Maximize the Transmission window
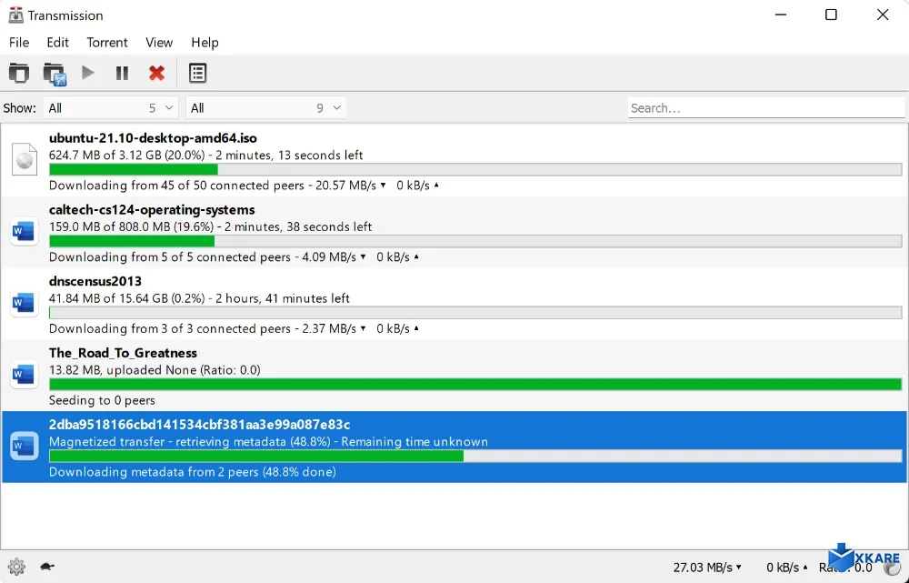This screenshot has width=909, height=583. (831, 15)
